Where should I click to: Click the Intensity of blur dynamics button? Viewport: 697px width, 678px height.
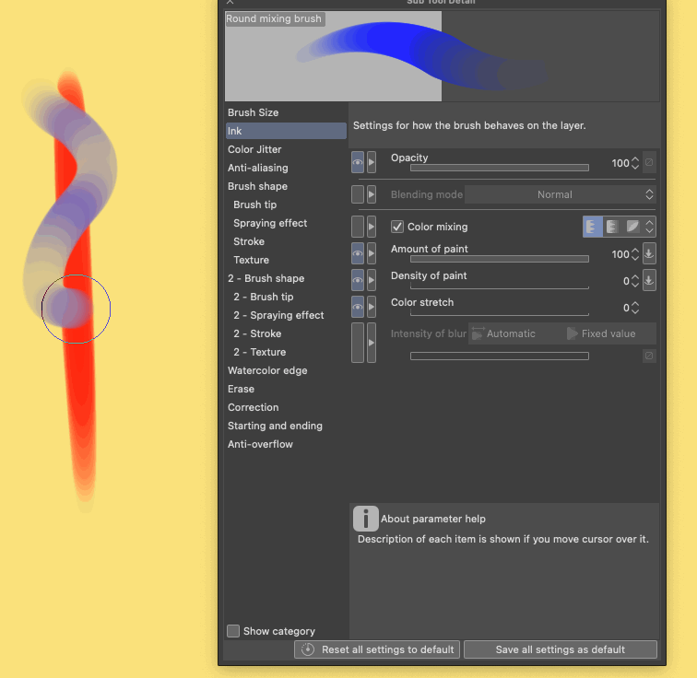pyautogui.click(x=649, y=356)
